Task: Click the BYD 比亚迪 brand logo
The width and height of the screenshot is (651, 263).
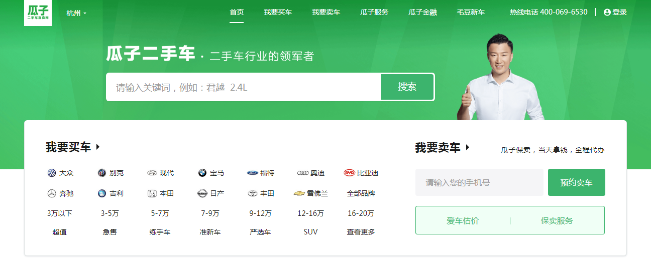Action: [x=349, y=173]
